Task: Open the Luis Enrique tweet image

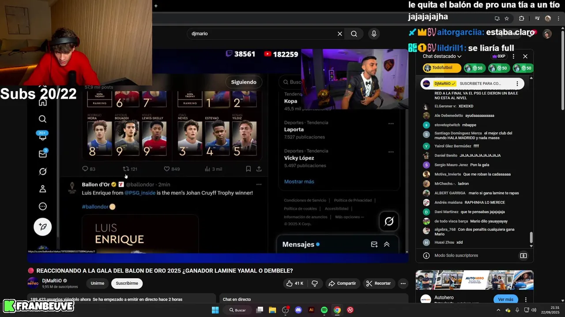Action: tap(140, 234)
